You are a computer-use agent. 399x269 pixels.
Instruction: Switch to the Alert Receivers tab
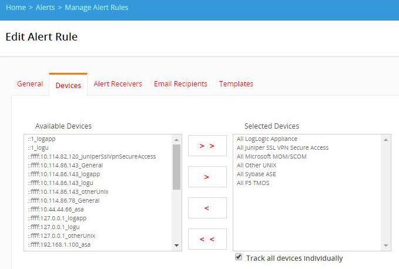pyautogui.click(x=118, y=84)
